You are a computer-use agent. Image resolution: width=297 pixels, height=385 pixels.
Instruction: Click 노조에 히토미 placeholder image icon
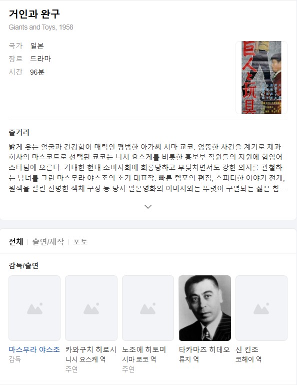[148, 308]
